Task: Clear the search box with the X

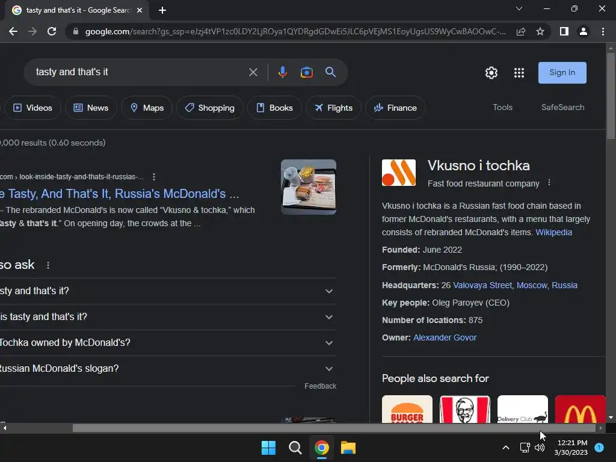Action: (253, 72)
